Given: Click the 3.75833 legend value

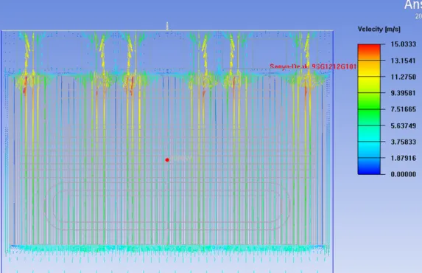Looking at the screenshot, I should [403, 142].
